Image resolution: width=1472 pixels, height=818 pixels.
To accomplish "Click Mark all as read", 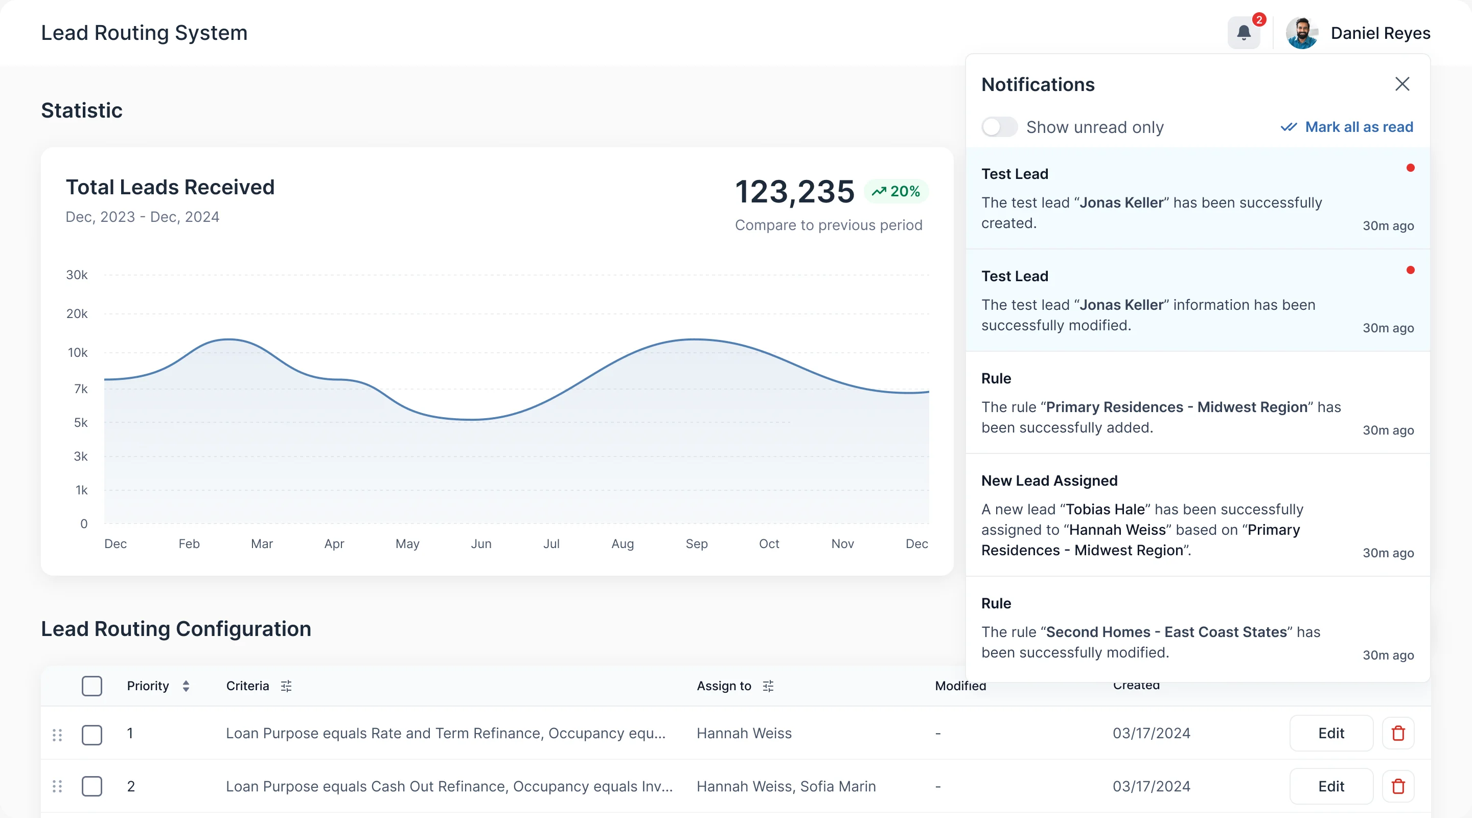I will [1359, 127].
